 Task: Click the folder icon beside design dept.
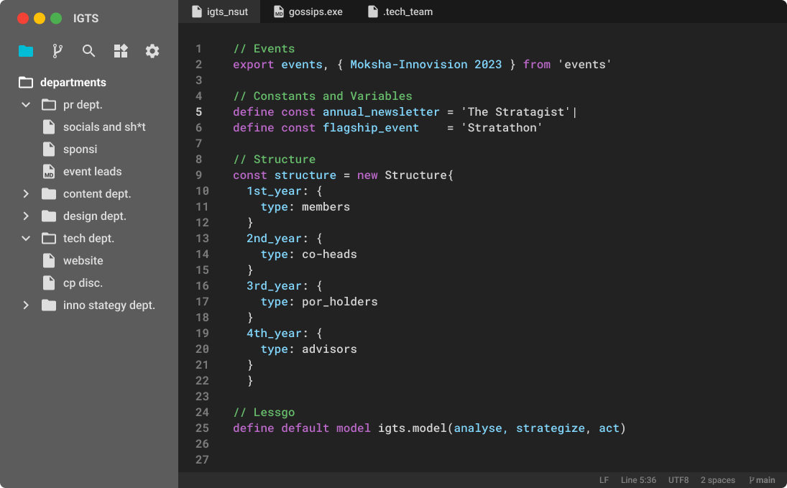(49, 216)
